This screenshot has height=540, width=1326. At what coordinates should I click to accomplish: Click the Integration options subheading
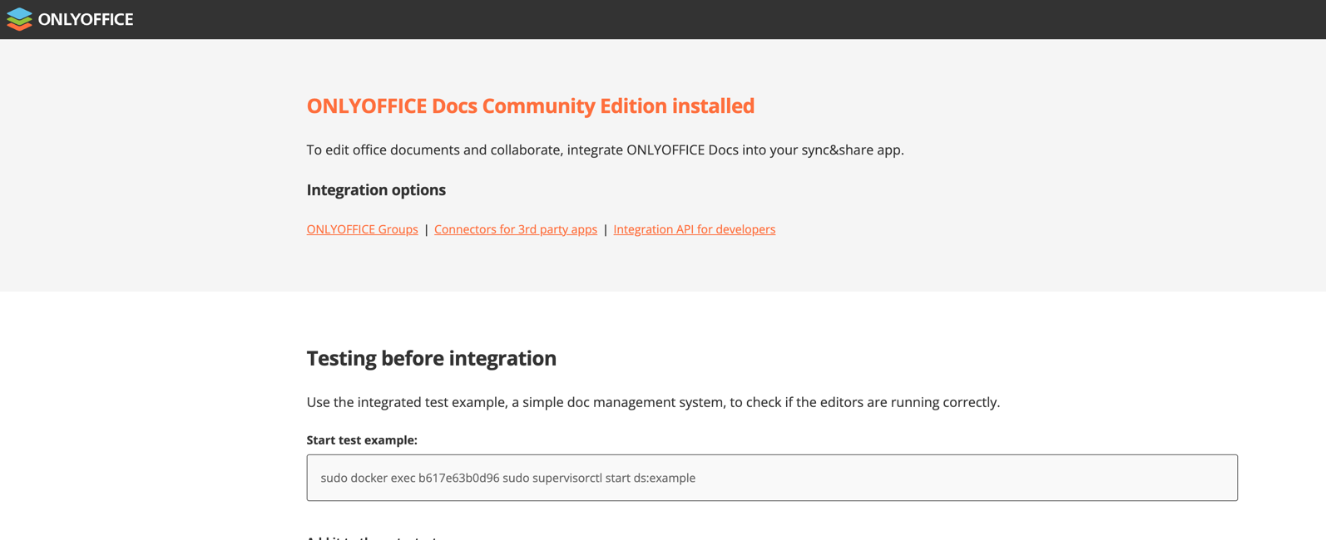point(376,190)
